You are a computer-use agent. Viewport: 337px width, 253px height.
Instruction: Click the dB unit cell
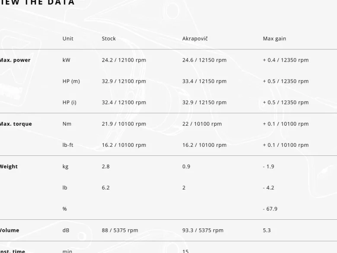[66, 230]
